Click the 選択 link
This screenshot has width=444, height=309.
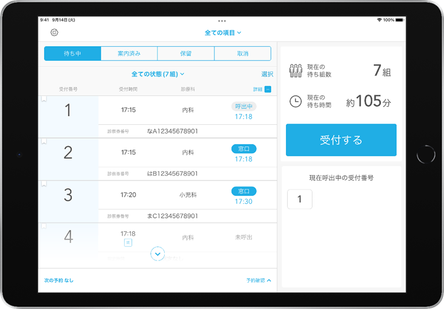point(267,74)
